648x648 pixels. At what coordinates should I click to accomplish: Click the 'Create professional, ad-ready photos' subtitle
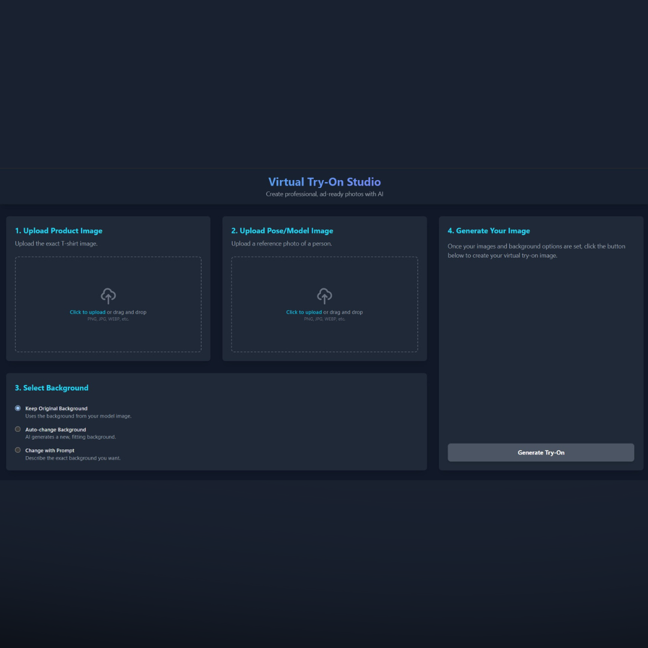tap(324, 194)
